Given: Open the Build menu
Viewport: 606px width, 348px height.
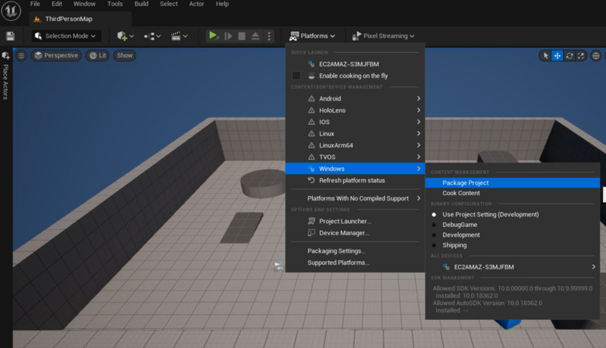Looking at the screenshot, I should (141, 4).
